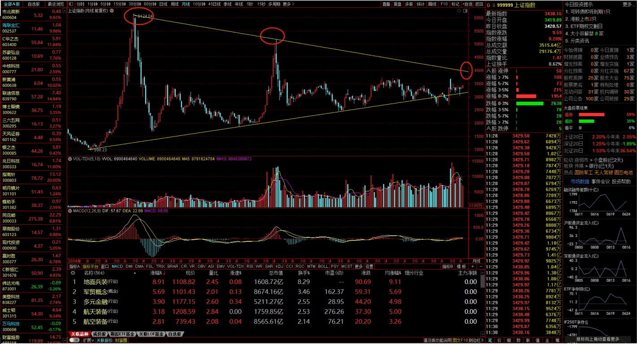The image size is (637, 344).
Task: Switch to 自选股 tab at top left
Action: pyautogui.click(x=34, y=4)
